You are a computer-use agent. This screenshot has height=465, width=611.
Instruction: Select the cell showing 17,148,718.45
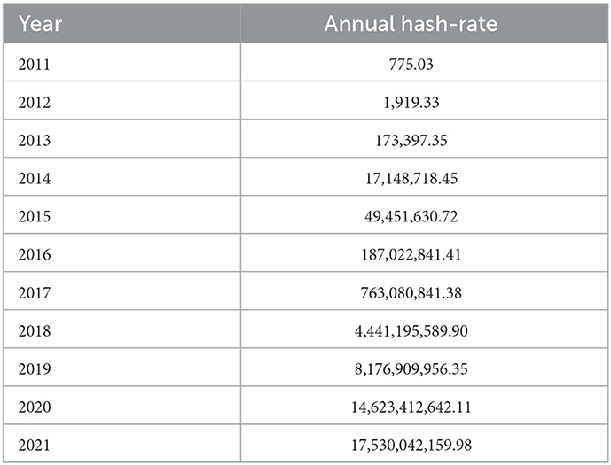click(x=411, y=177)
